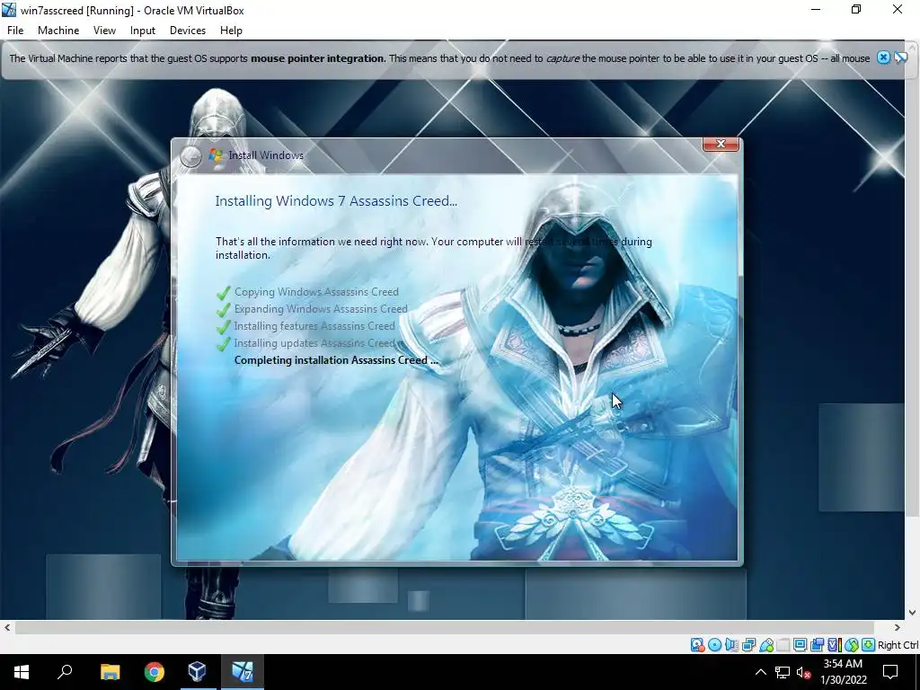The width and height of the screenshot is (920, 690).
Task: Click the USB devices status icon
Action: tap(766, 645)
